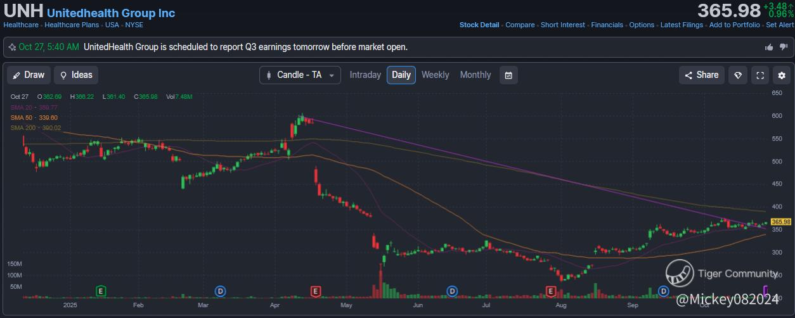Click the Unitedhealth Group Inc company name
The width and height of the screenshot is (795, 318).
pos(112,13)
